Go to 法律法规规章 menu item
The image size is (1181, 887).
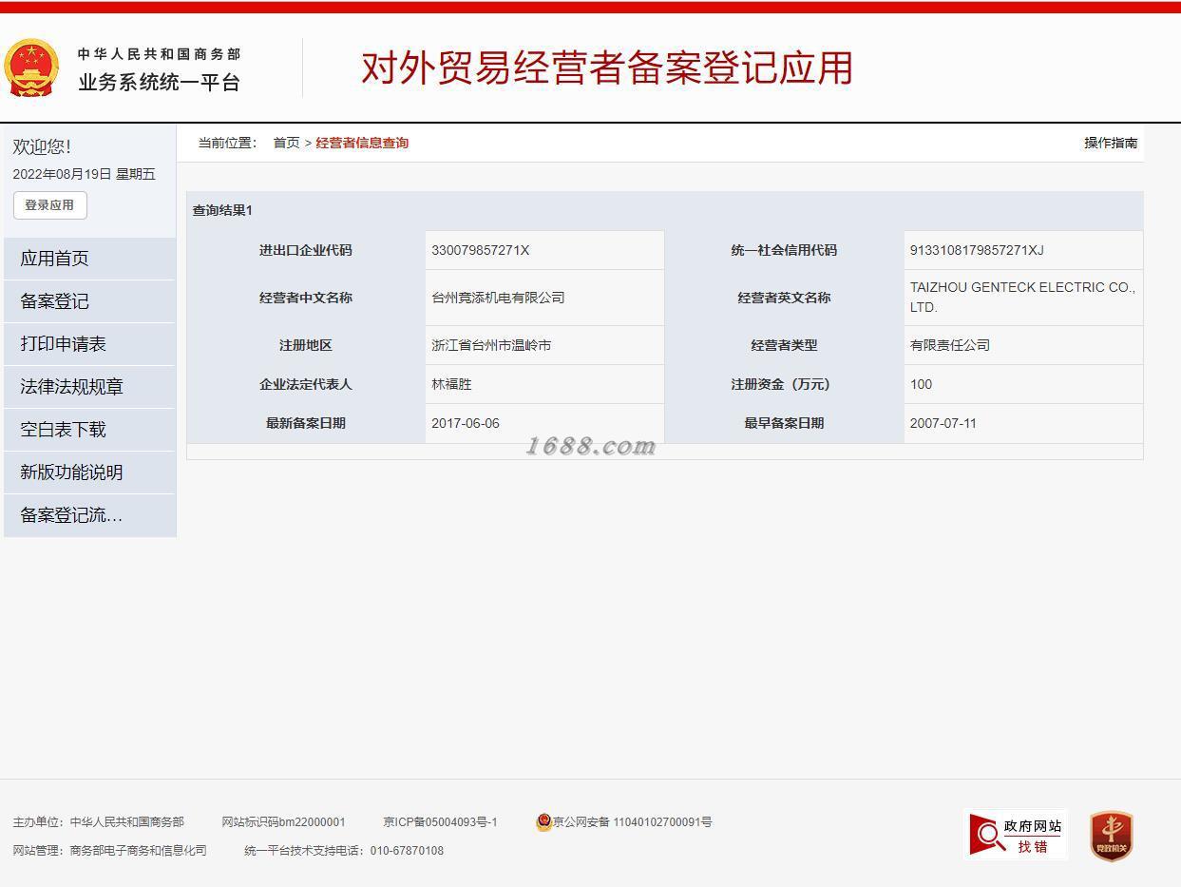pyautogui.click(x=90, y=387)
